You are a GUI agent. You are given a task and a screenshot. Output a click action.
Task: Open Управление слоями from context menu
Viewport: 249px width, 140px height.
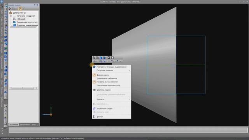click(x=112, y=108)
